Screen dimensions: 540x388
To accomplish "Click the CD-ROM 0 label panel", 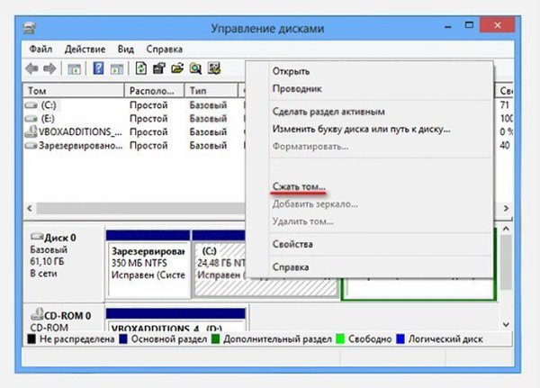I will (x=64, y=318).
